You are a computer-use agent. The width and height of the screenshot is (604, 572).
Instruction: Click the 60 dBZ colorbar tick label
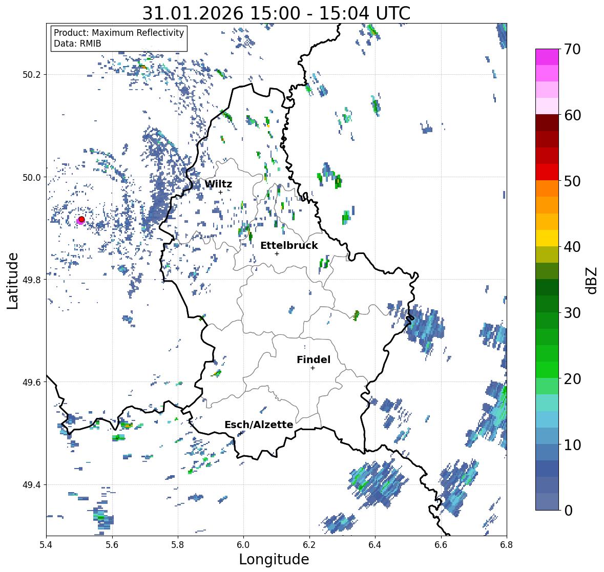pyautogui.click(x=572, y=115)
